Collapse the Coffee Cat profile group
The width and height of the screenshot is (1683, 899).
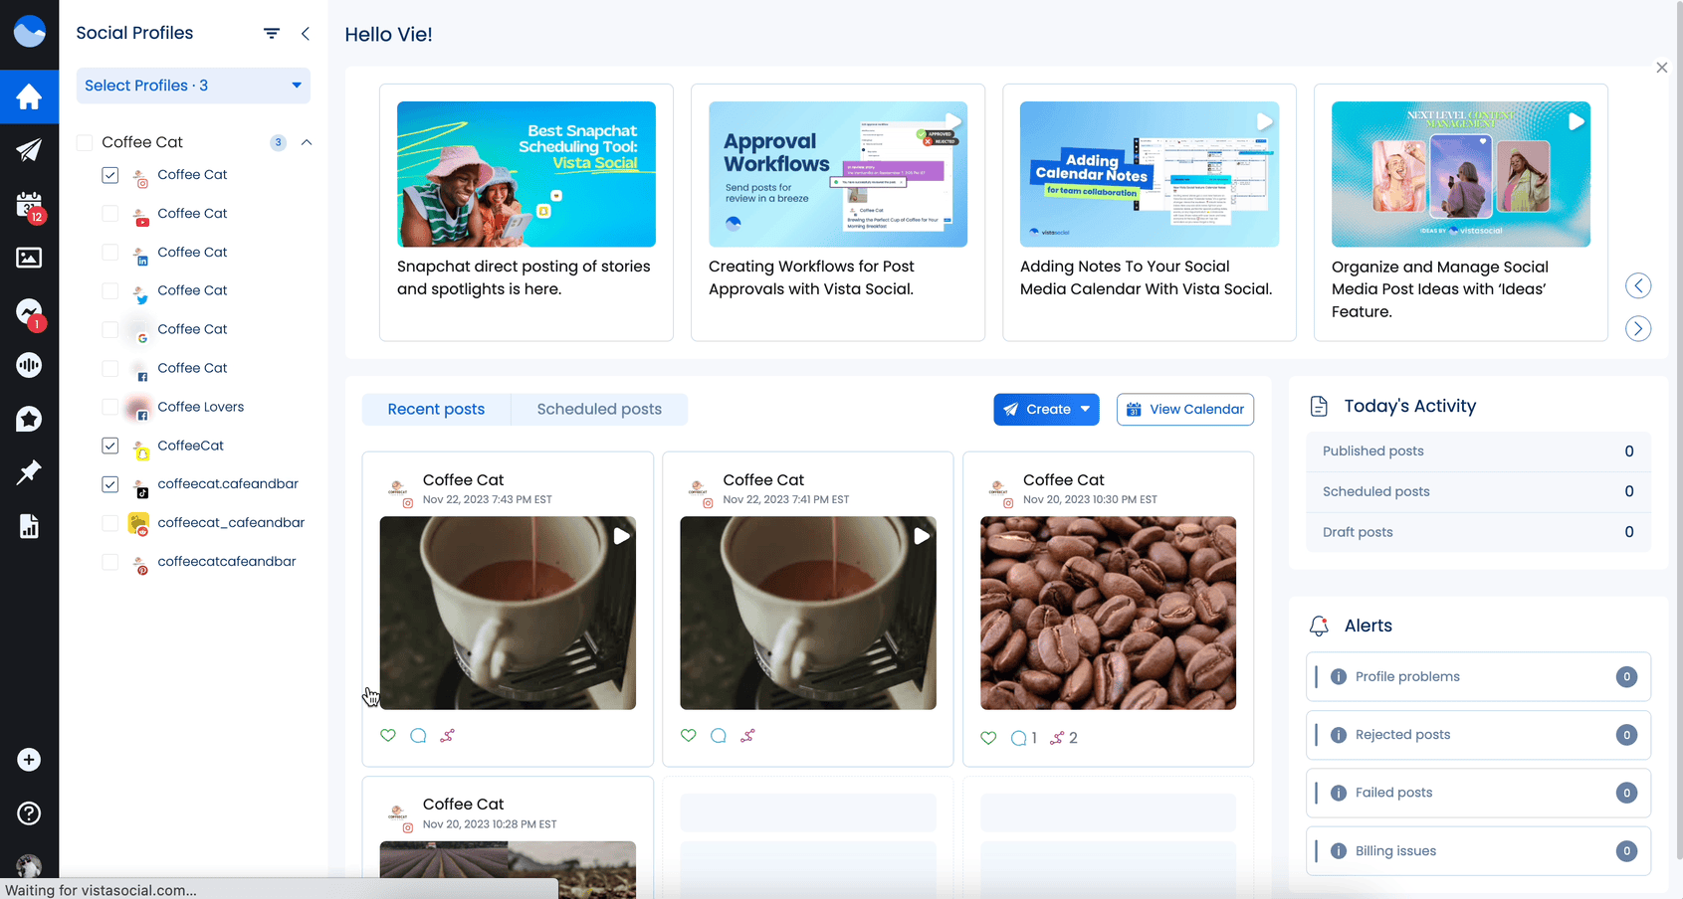(307, 142)
